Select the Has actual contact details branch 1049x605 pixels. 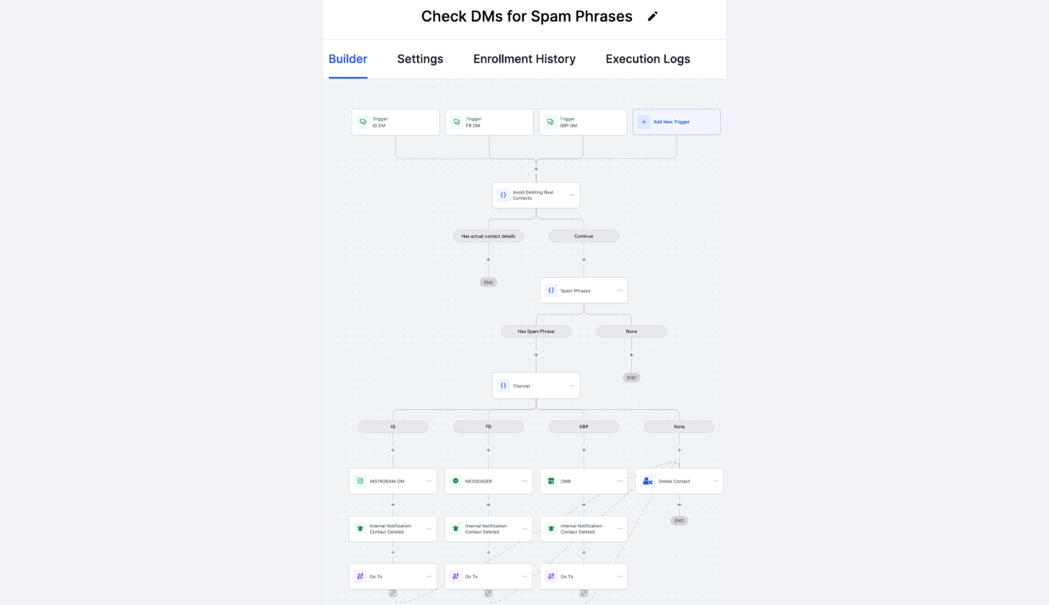488,236
